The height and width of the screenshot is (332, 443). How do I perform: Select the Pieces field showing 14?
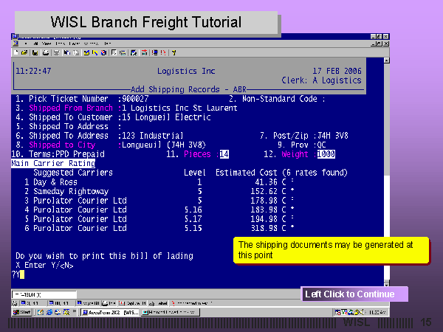pyautogui.click(x=224, y=154)
